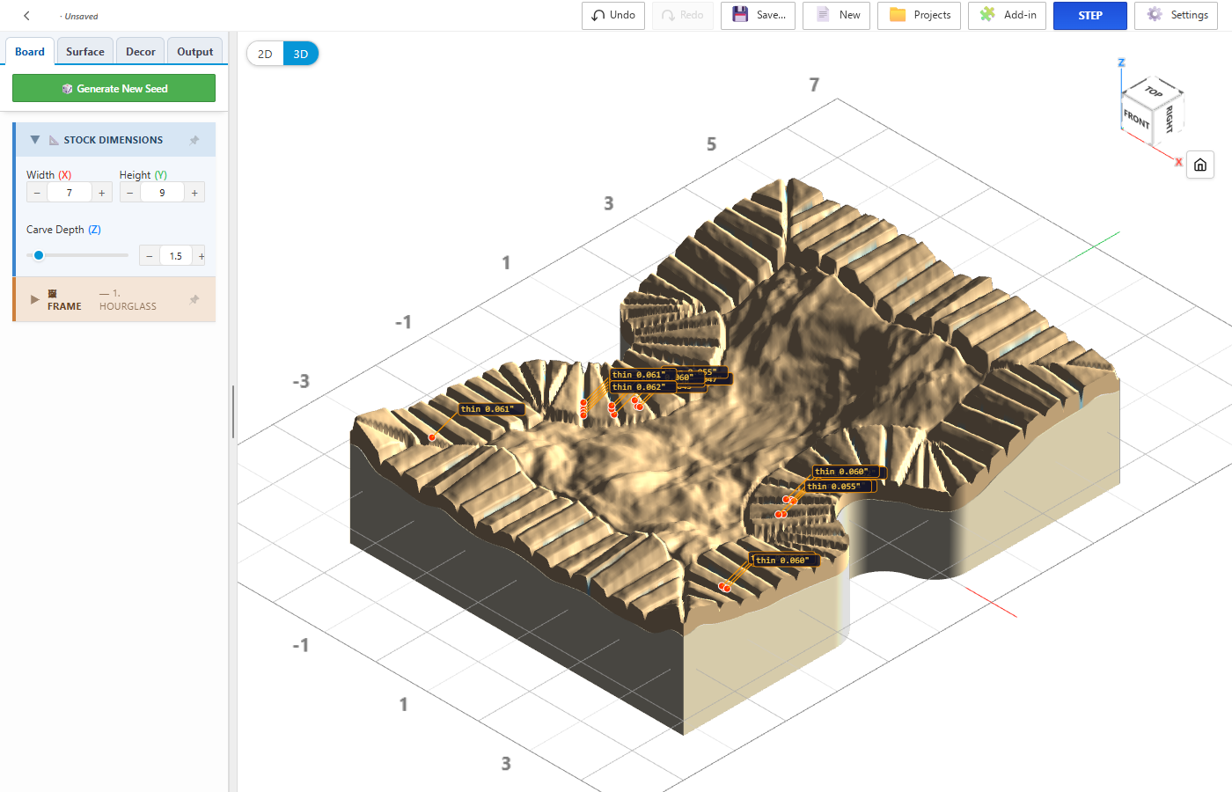The width and height of the screenshot is (1232, 792).
Task: Open the Projects folder
Action: [x=920, y=16]
